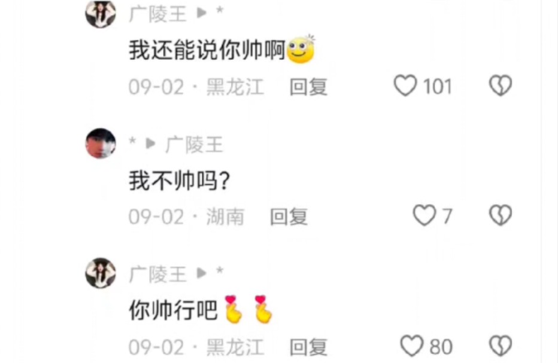Dislike the '我还能说你帅啊' comment
The image size is (558, 363).
click(x=501, y=86)
